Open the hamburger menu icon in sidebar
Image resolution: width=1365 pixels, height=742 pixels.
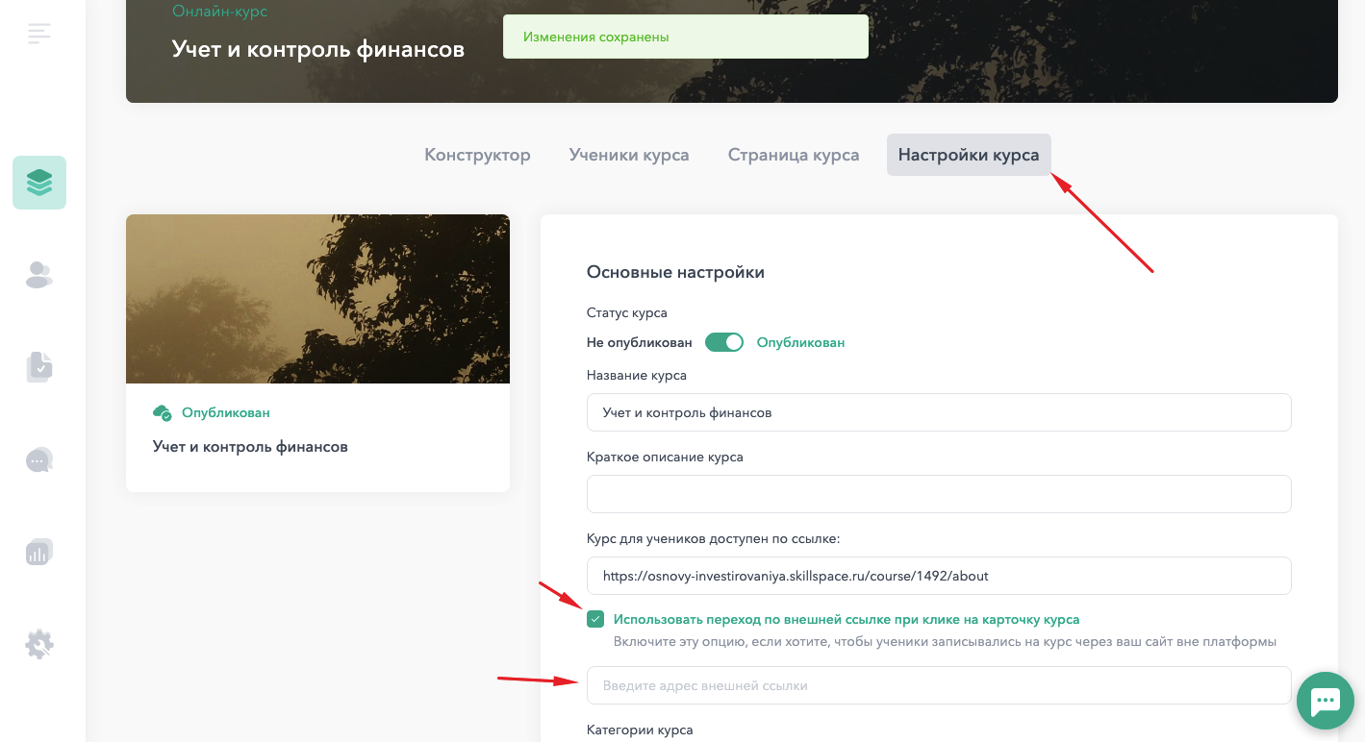click(39, 34)
